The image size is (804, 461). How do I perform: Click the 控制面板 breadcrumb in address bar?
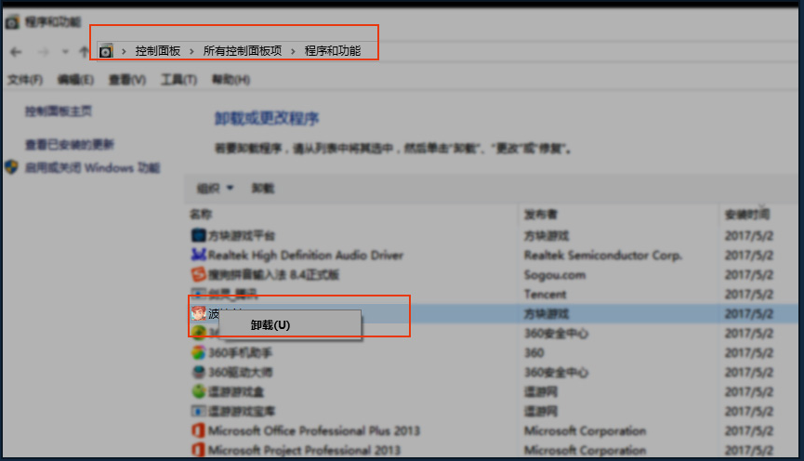click(158, 51)
